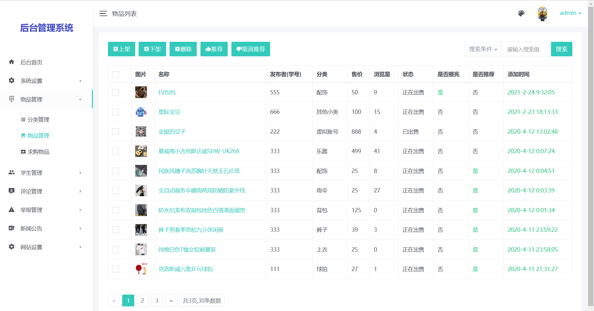Click the 取消推荐 button

pos(251,49)
